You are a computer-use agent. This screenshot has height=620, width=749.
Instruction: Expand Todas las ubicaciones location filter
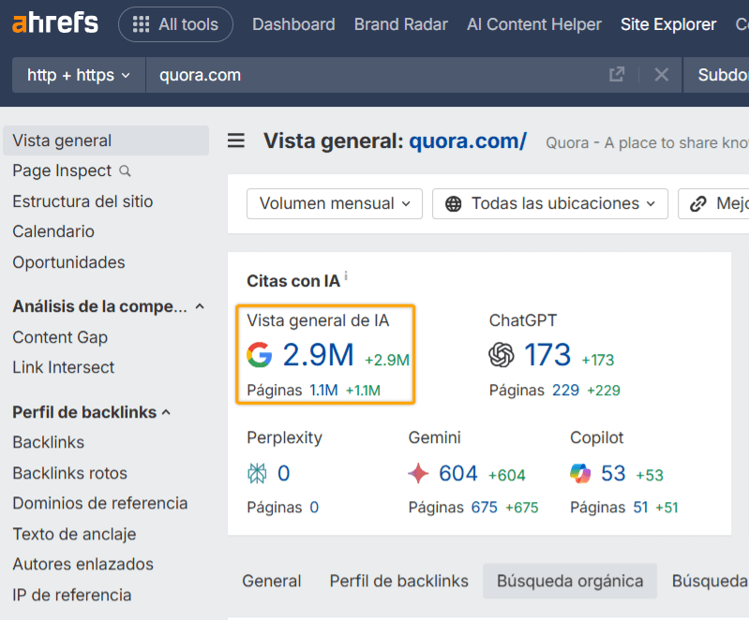coord(549,203)
